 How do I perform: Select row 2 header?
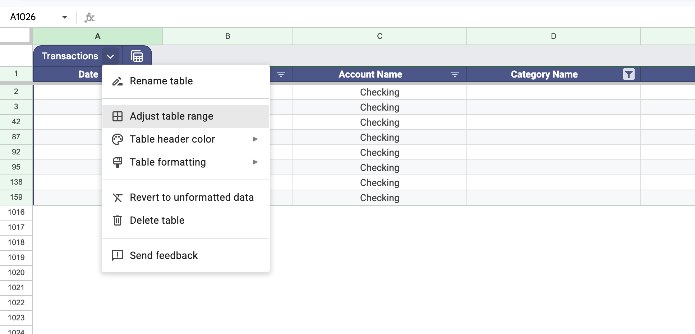[x=16, y=92]
